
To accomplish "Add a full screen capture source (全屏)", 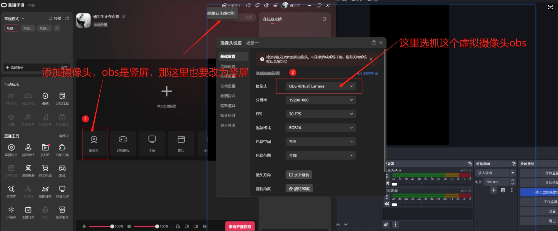I will pyautogui.click(x=152, y=144).
